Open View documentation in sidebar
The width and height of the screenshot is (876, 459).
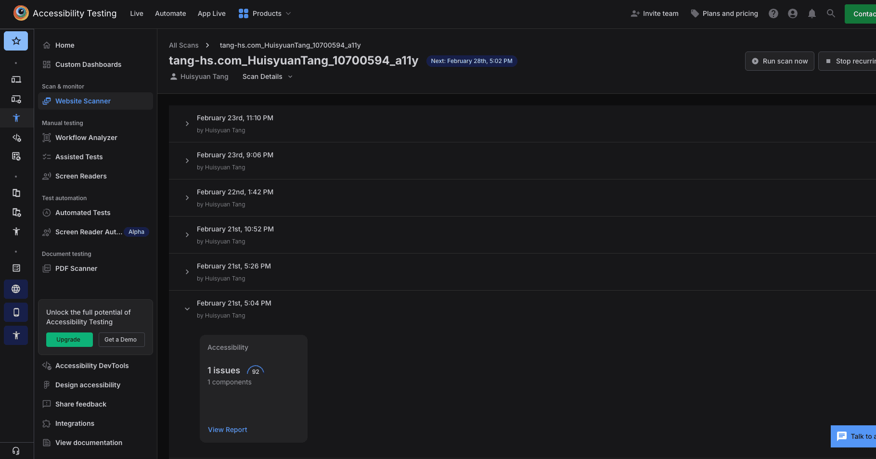[x=95, y=443]
